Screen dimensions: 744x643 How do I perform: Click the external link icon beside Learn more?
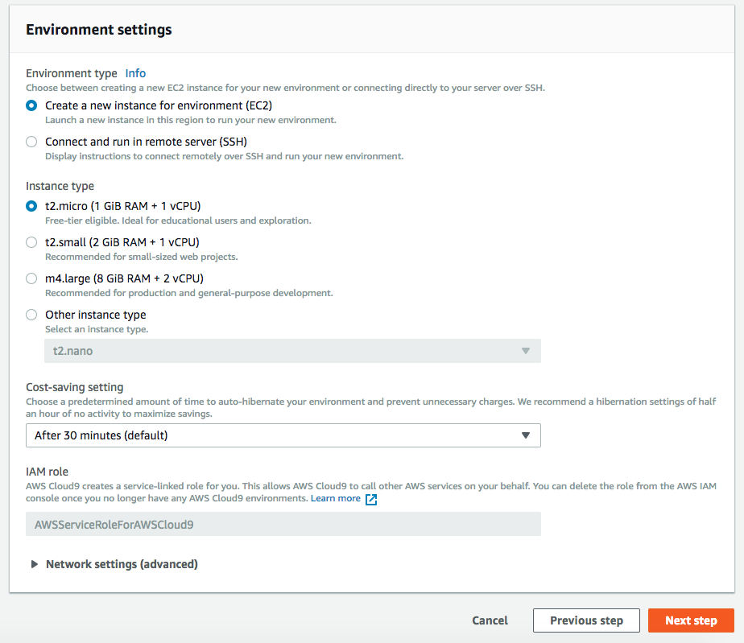[x=371, y=499]
